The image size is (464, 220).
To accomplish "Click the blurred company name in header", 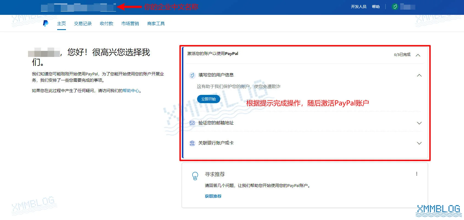I will pos(78,7).
